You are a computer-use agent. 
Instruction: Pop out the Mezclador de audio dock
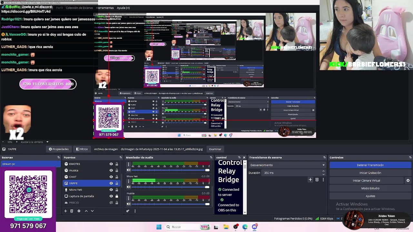(x=211, y=158)
